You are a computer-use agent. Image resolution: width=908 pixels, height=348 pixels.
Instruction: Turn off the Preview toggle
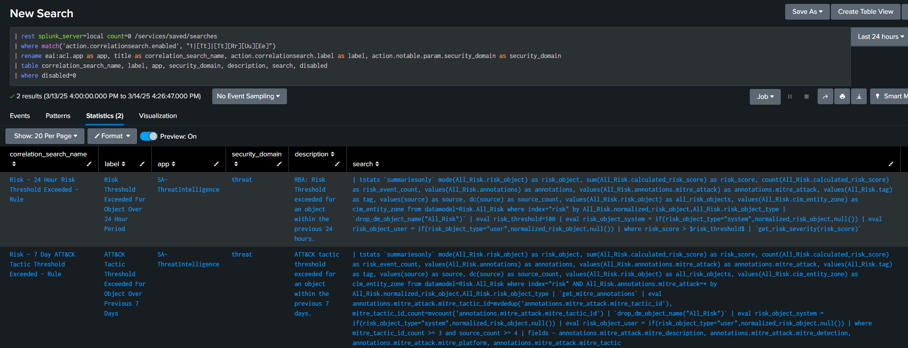(149, 136)
